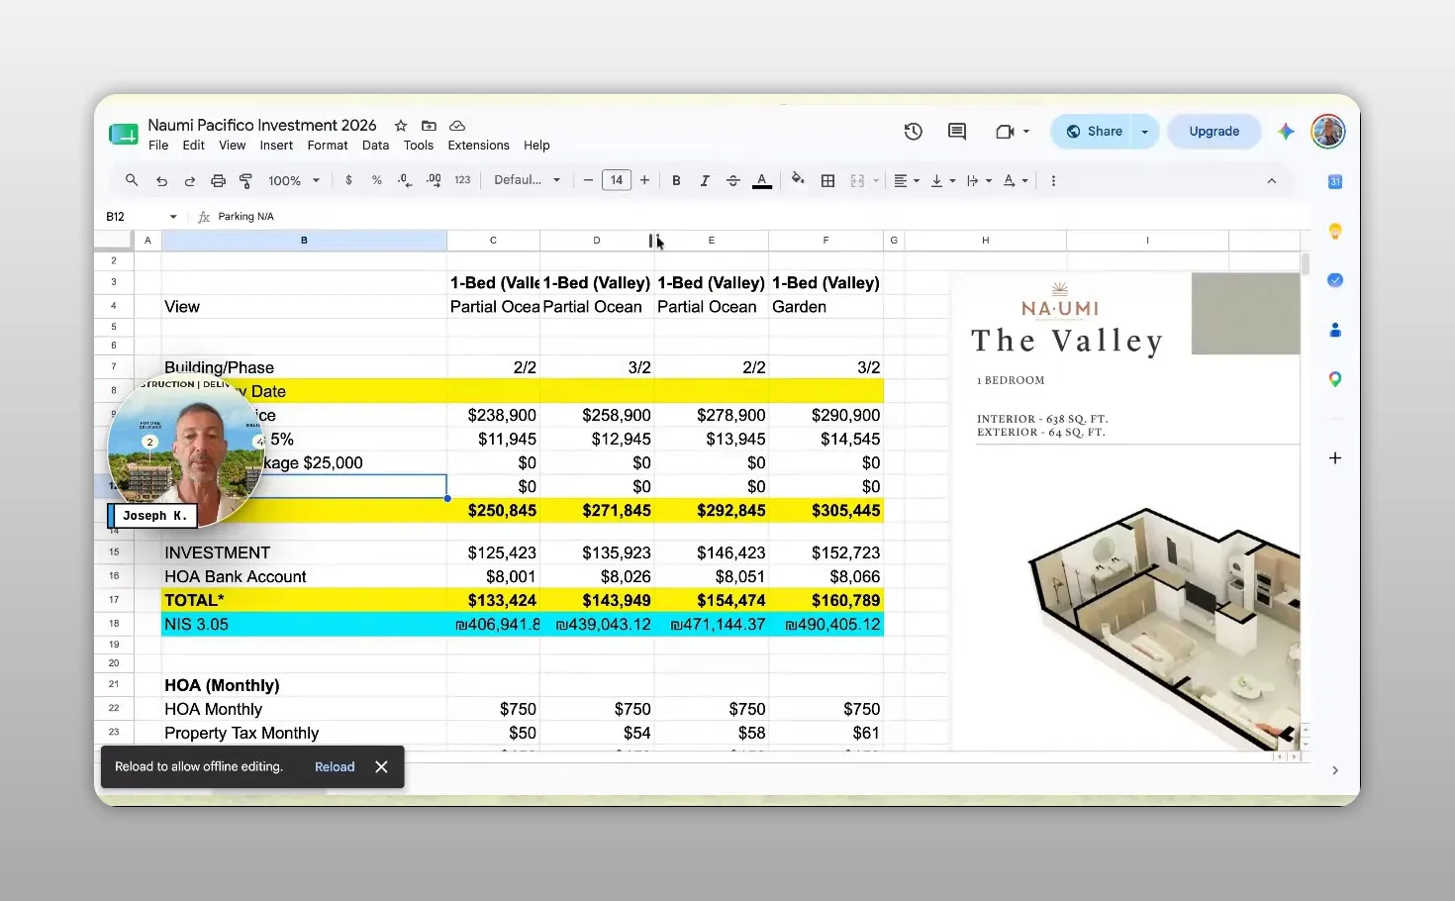The height and width of the screenshot is (901, 1455).
Task: Open the File menu
Action: point(158,146)
